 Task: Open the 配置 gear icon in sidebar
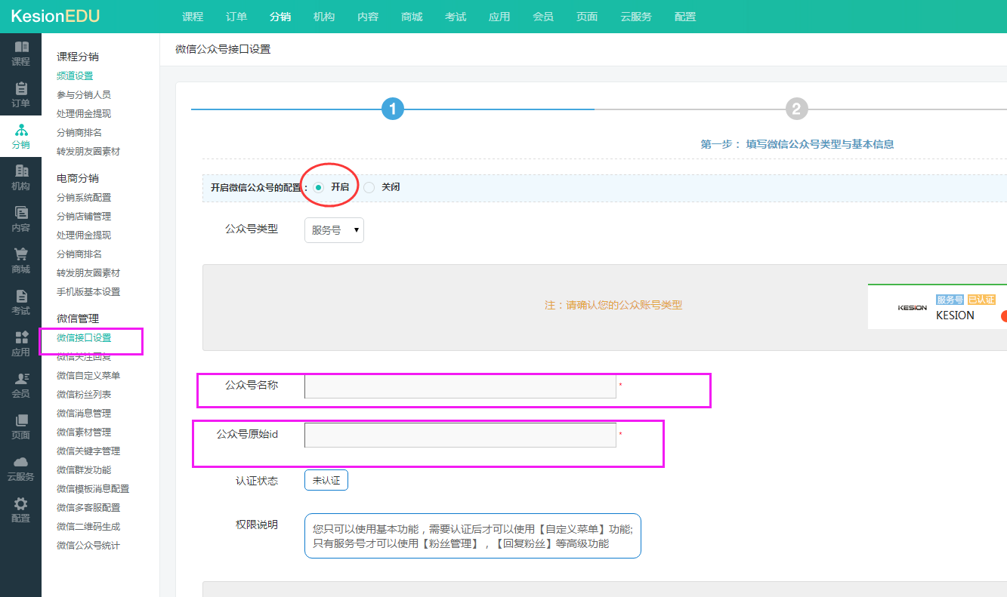click(21, 504)
